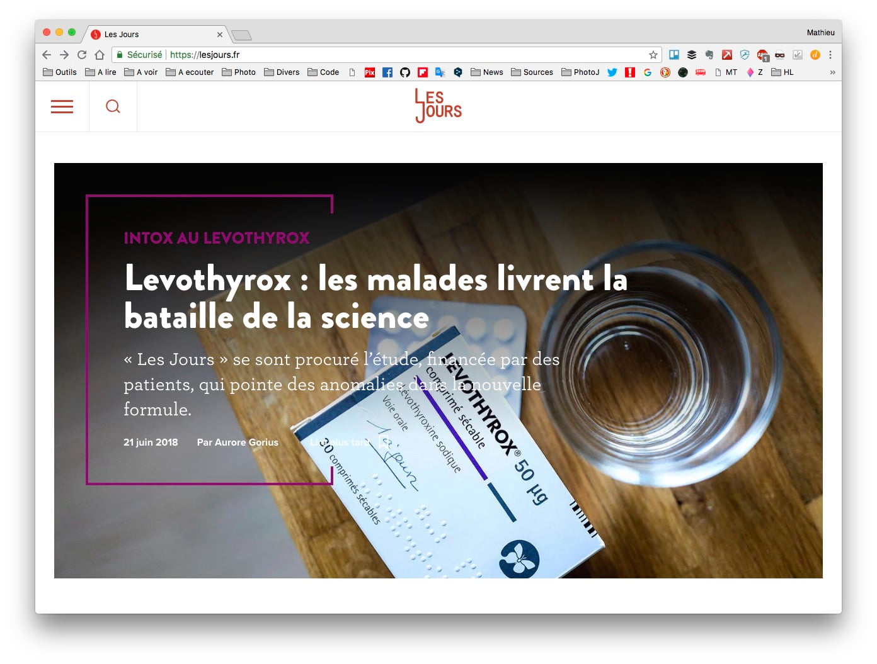The width and height of the screenshot is (877, 664).
Task: Click the article summary paragraph
Action: (341, 384)
